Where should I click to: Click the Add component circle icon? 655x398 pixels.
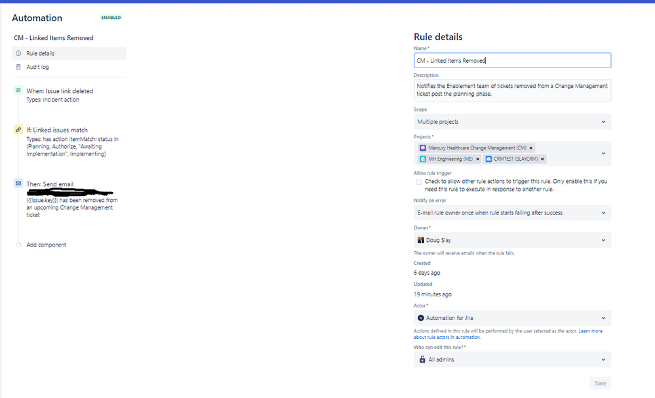[18, 245]
